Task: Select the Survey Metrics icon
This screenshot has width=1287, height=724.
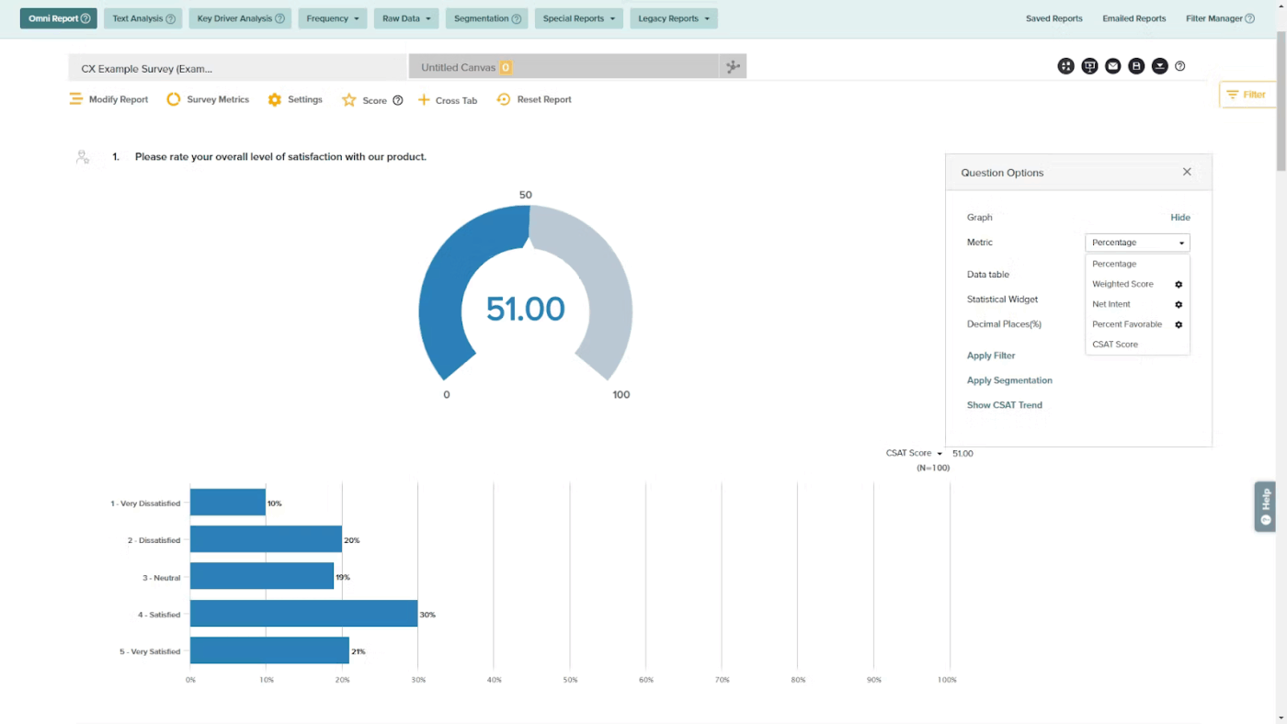Action: [x=174, y=99]
